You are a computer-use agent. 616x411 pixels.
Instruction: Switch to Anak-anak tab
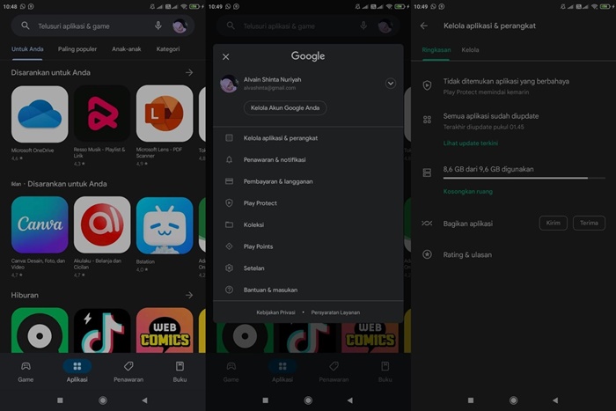(127, 49)
